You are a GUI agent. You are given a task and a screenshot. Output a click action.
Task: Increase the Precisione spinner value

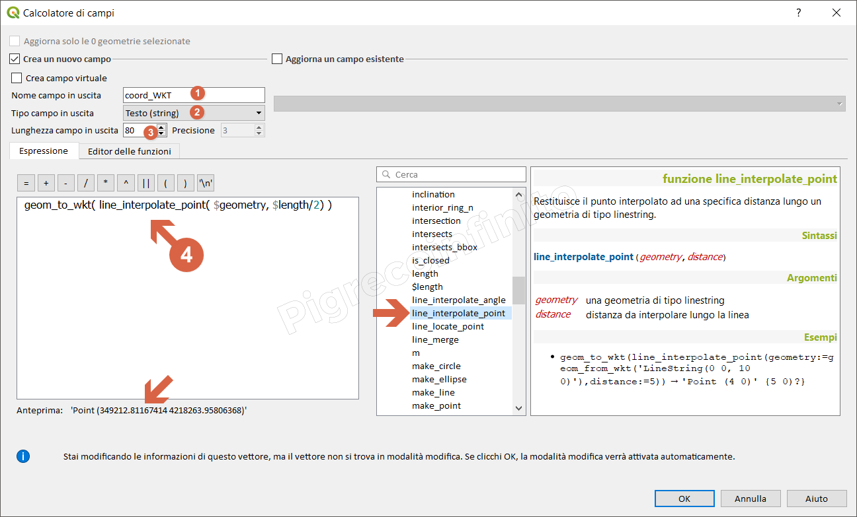tap(259, 127)
